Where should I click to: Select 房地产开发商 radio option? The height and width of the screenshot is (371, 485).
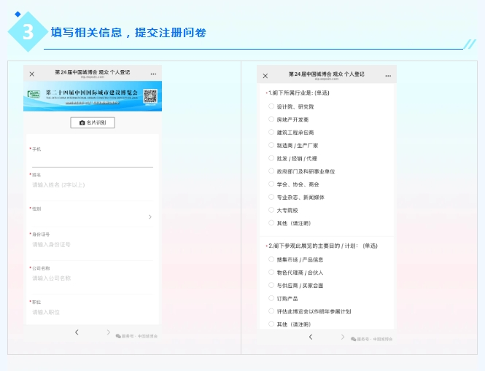271,120
